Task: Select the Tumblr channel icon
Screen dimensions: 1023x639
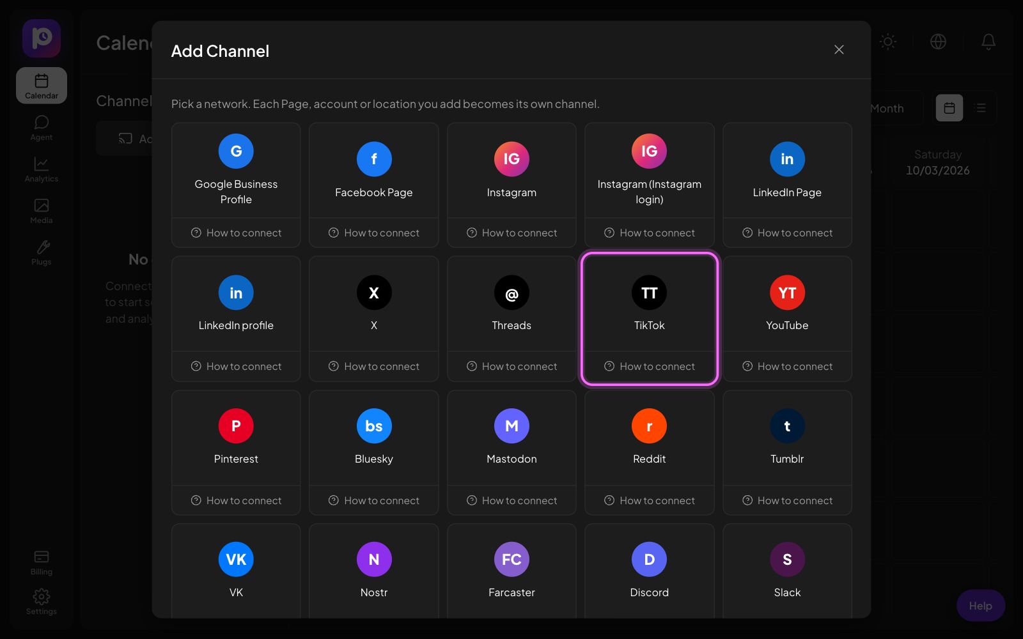Action: tap(787, 426)
